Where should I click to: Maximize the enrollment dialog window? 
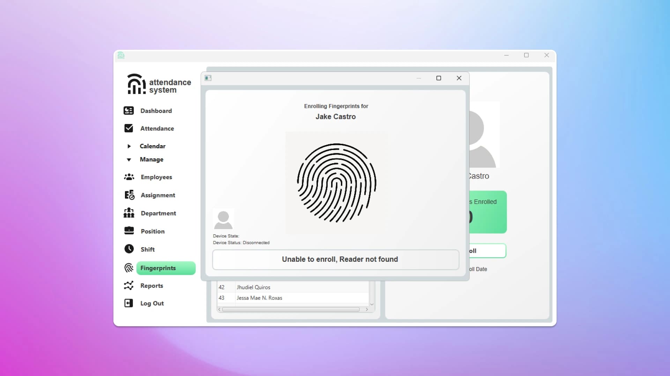pos(439,78)
